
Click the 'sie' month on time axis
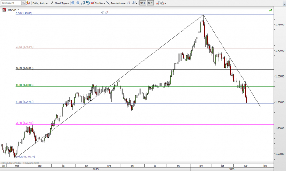(86, 166)
